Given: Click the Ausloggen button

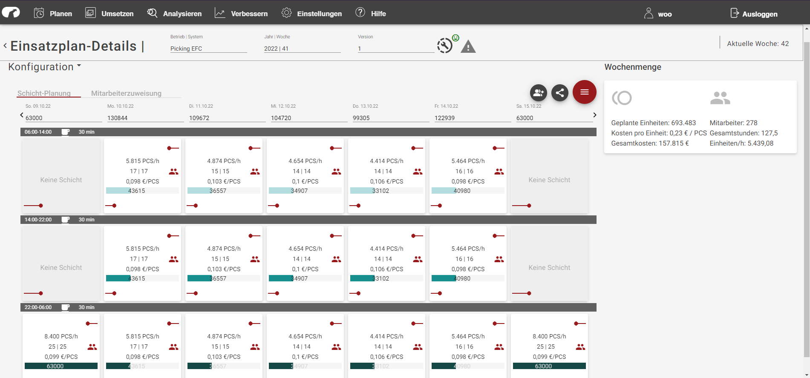Looking at the screenshot, I should (754, 14).
